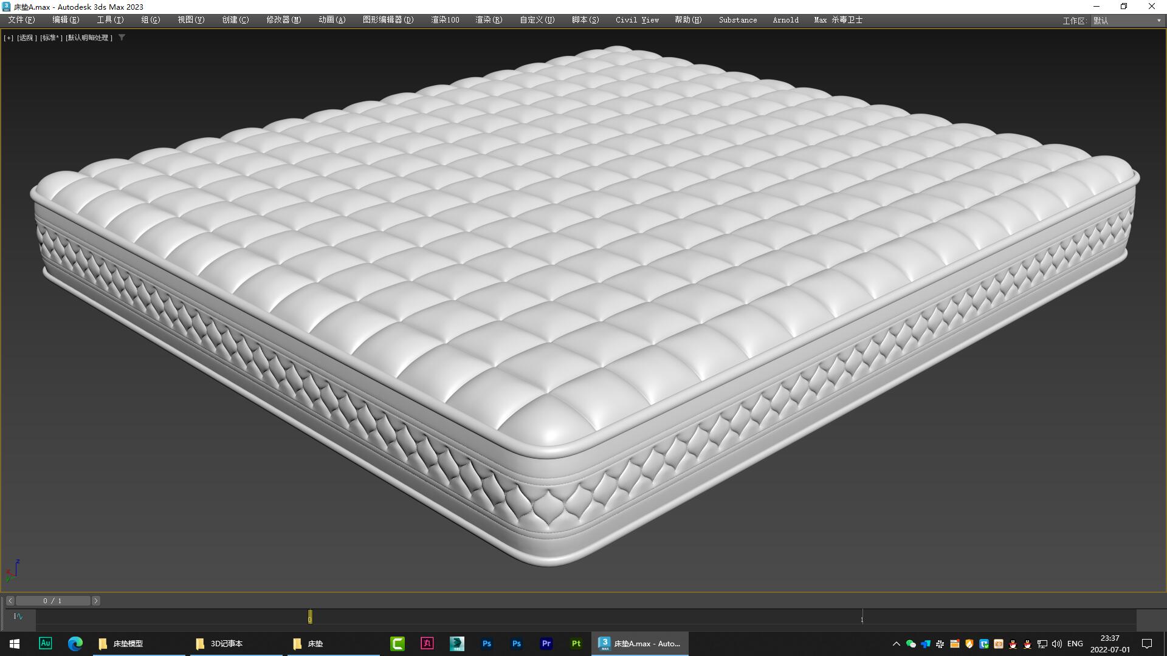Click the 0/1 frame number field
This screenshot has width=1167, height=656.
pos(53,600)
